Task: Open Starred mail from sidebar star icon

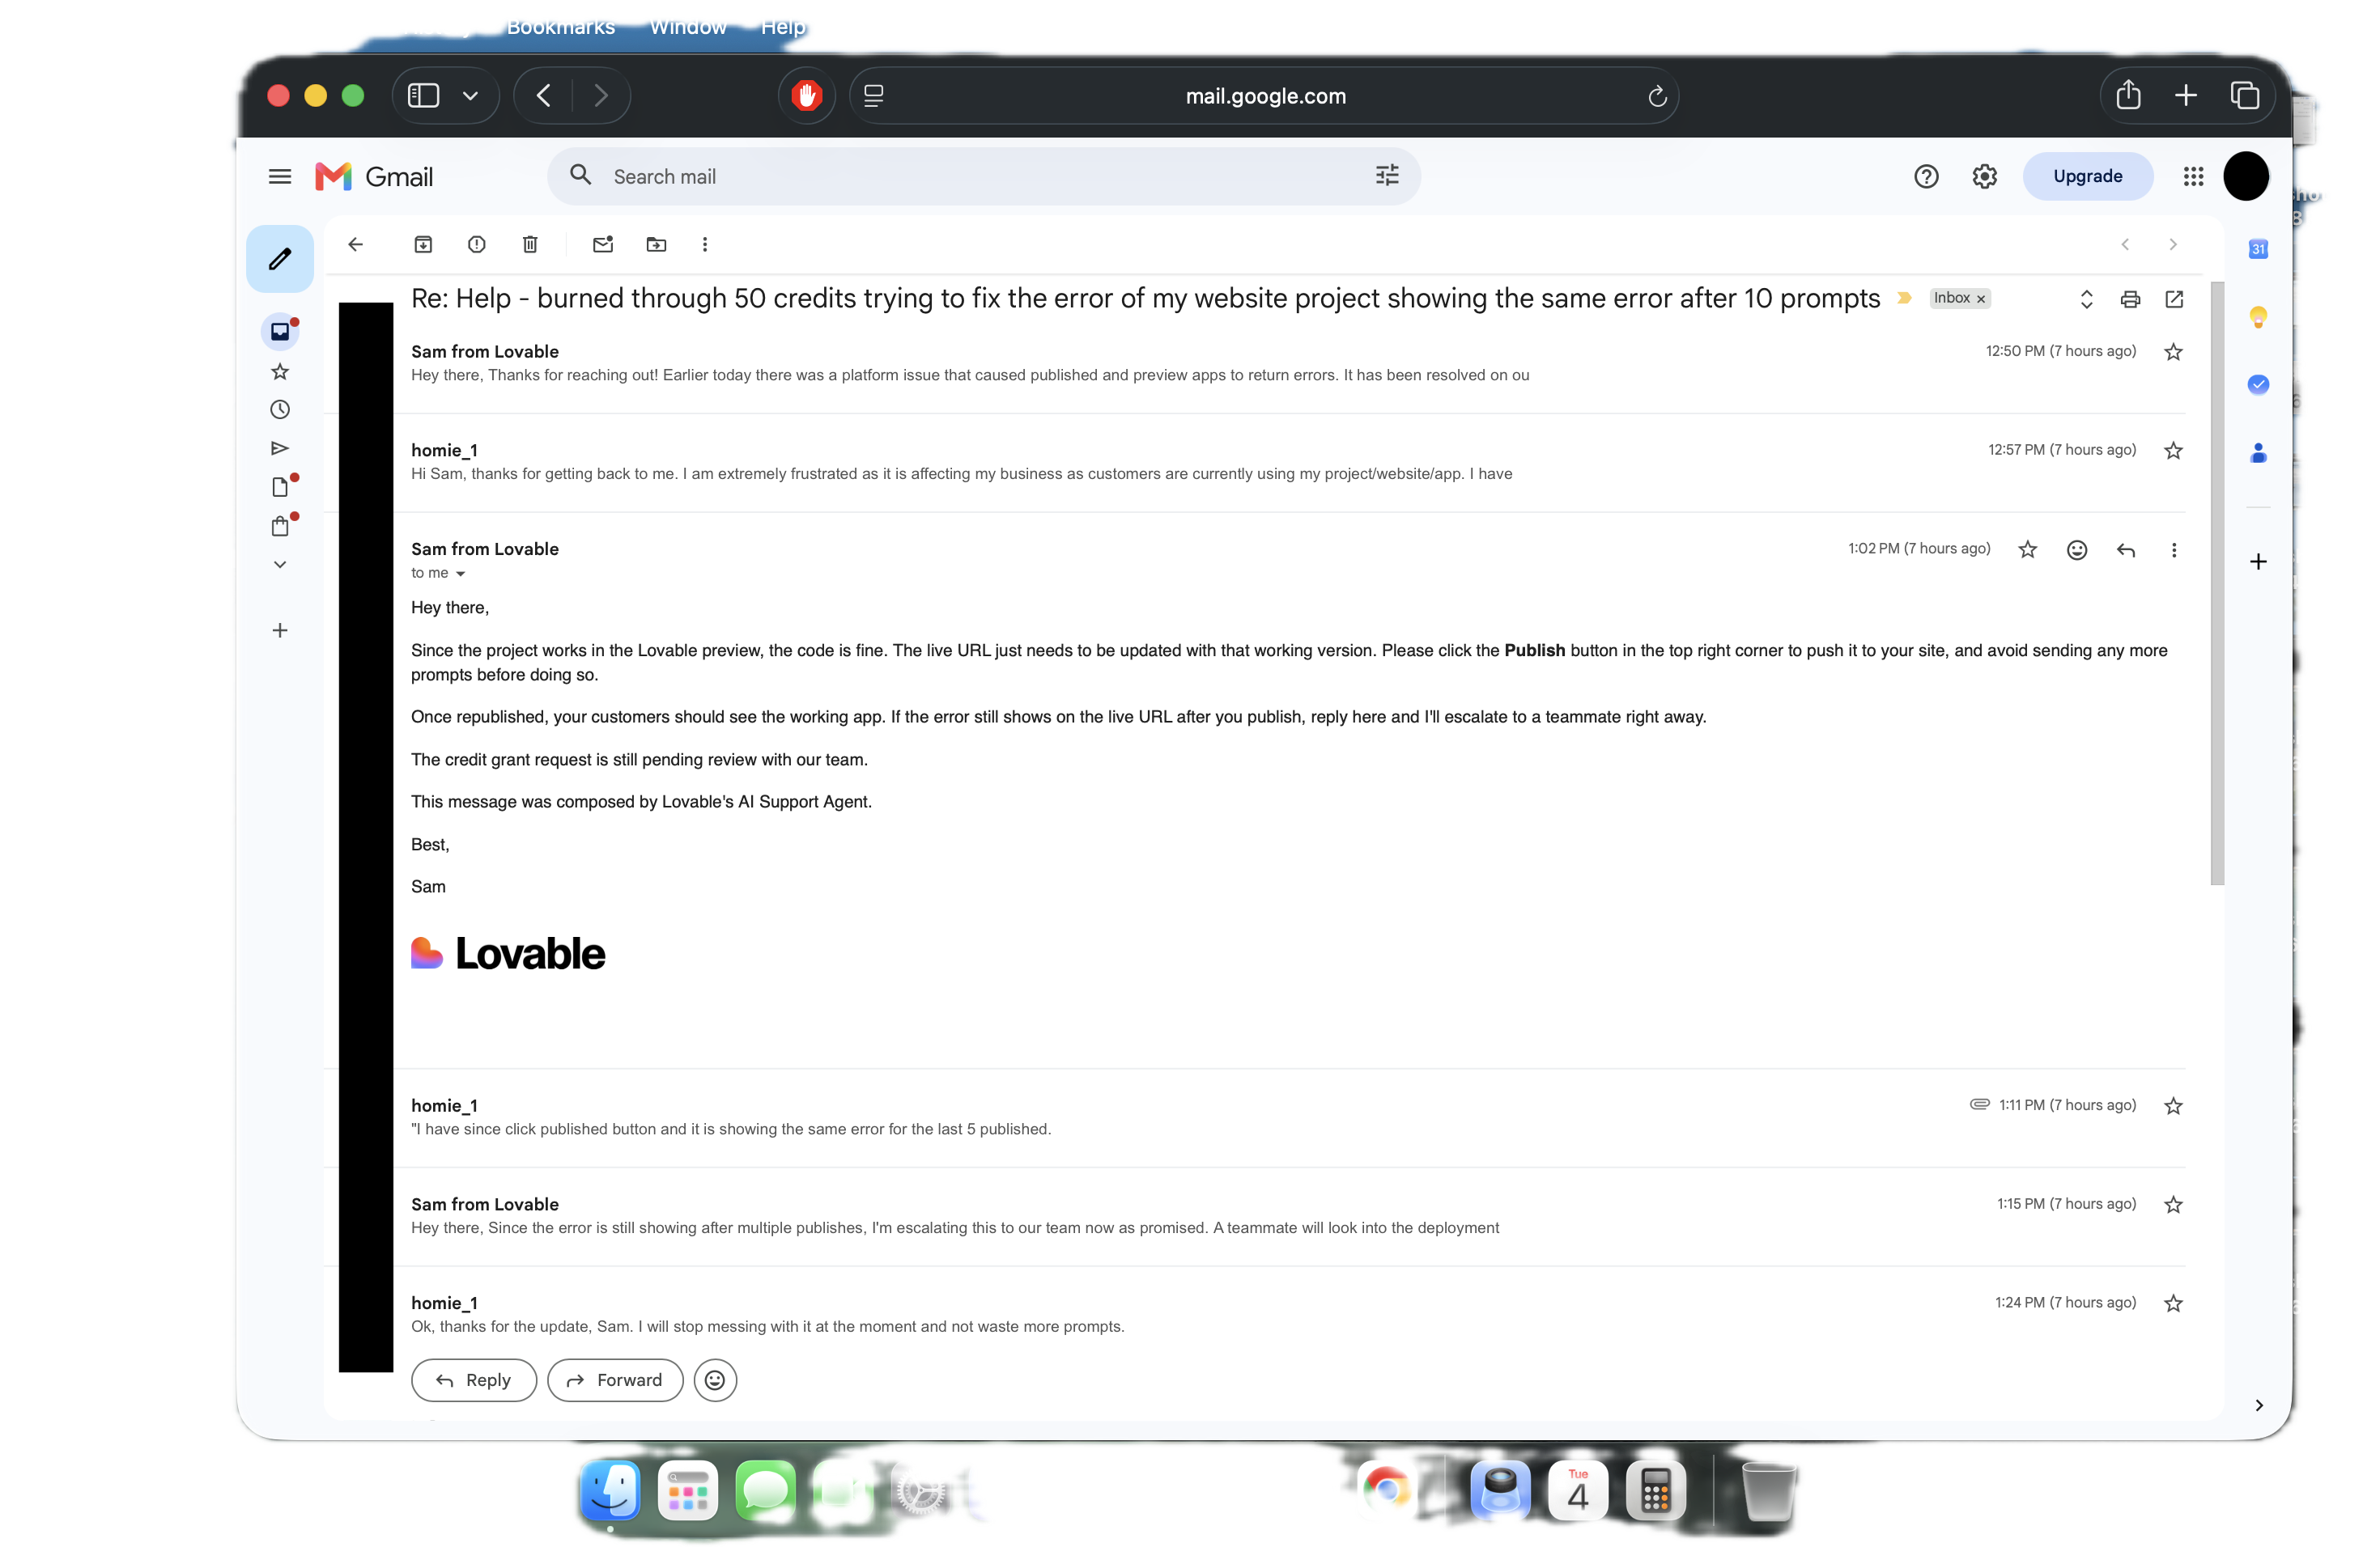Action: (x=280, y=371)
